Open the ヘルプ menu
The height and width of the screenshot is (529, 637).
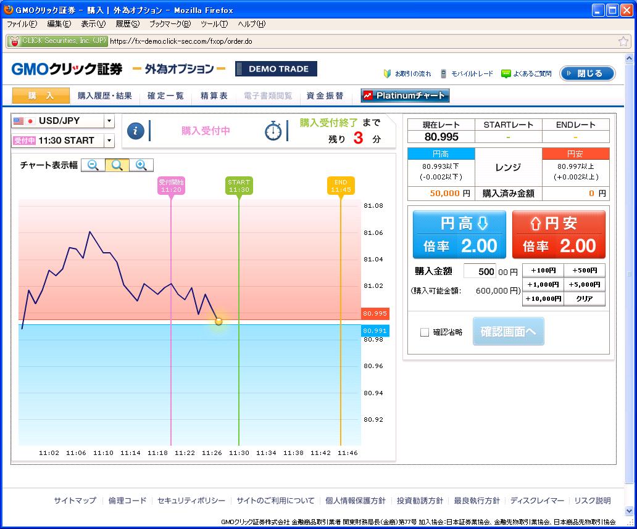(x=251, y=24)
